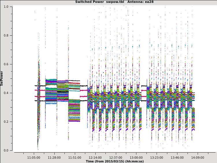
Task: Click the 14:09:00 time tick label
Action: (198, 158)
